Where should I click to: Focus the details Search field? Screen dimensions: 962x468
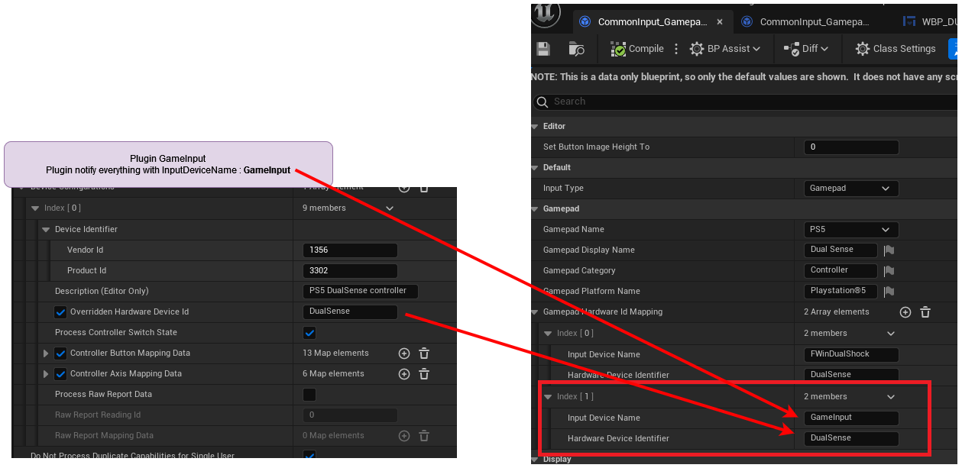745,102
